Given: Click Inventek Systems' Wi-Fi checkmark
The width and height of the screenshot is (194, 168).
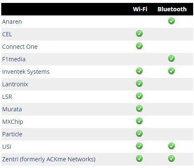Looking at the screenshot, I should click(x=139, y=71).
